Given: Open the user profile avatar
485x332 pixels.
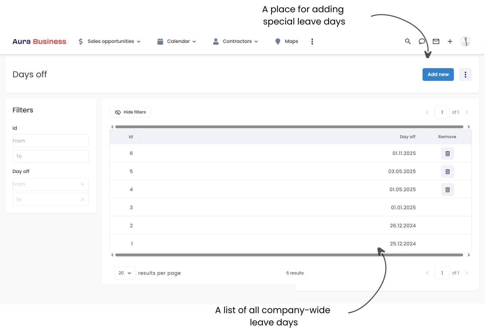Looking at the screenshot, I should 465,41.
